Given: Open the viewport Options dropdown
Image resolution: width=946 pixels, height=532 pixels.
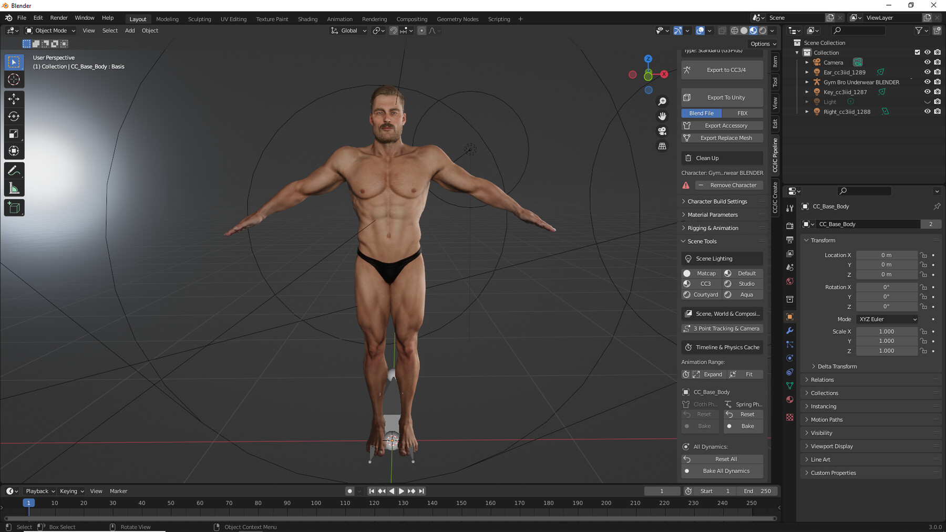Looking at the screenshot, I should click(x=763, y=44).
